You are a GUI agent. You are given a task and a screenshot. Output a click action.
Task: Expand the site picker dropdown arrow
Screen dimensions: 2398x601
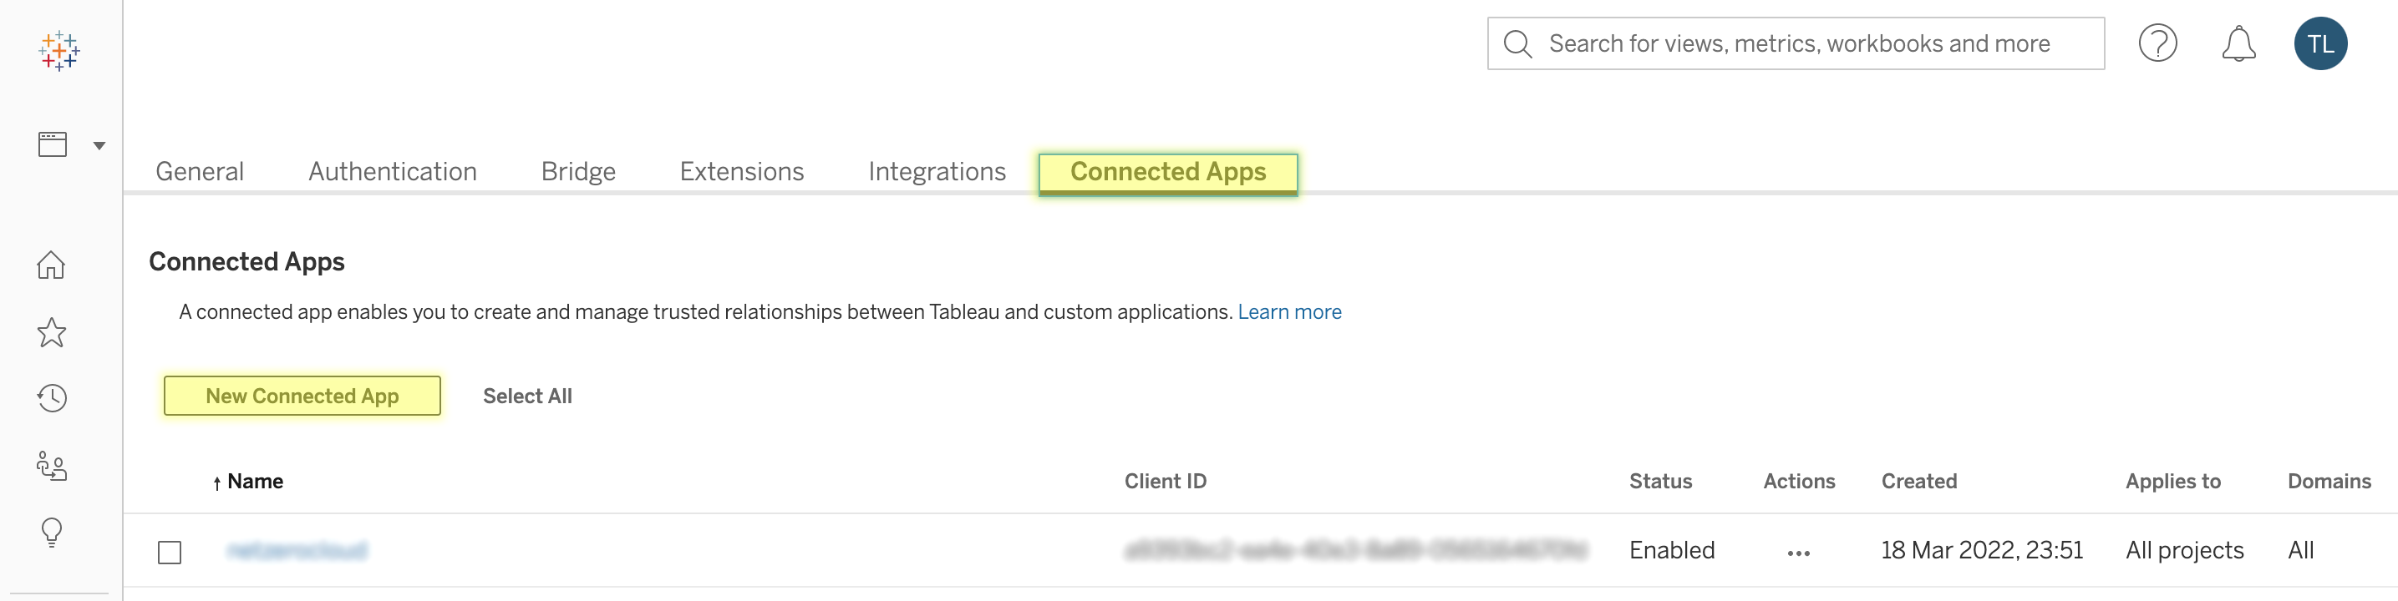pos(99,145)
